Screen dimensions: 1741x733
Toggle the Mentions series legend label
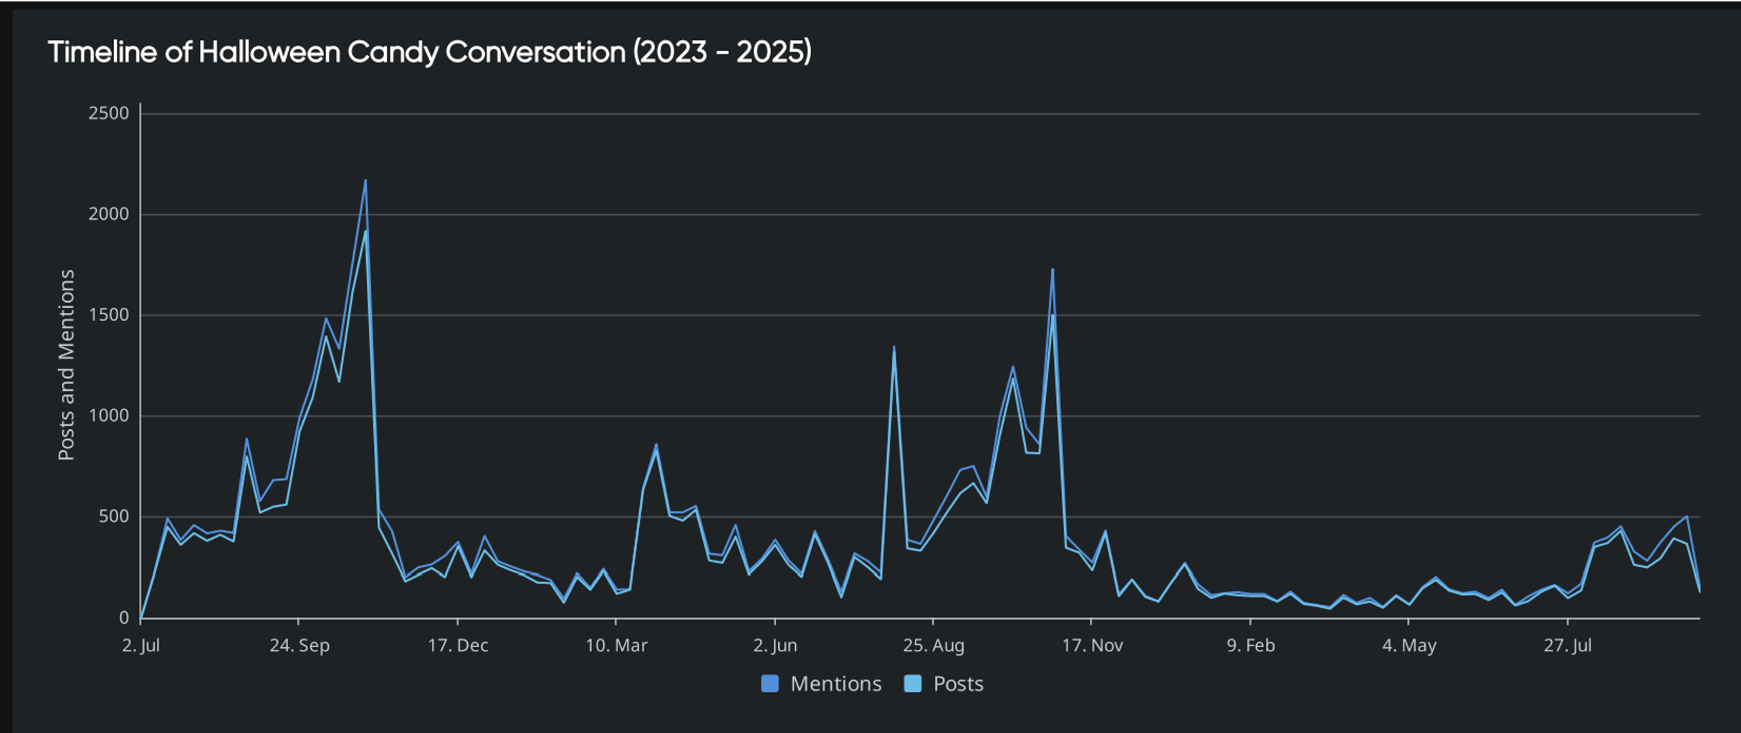tap(835, 684)
